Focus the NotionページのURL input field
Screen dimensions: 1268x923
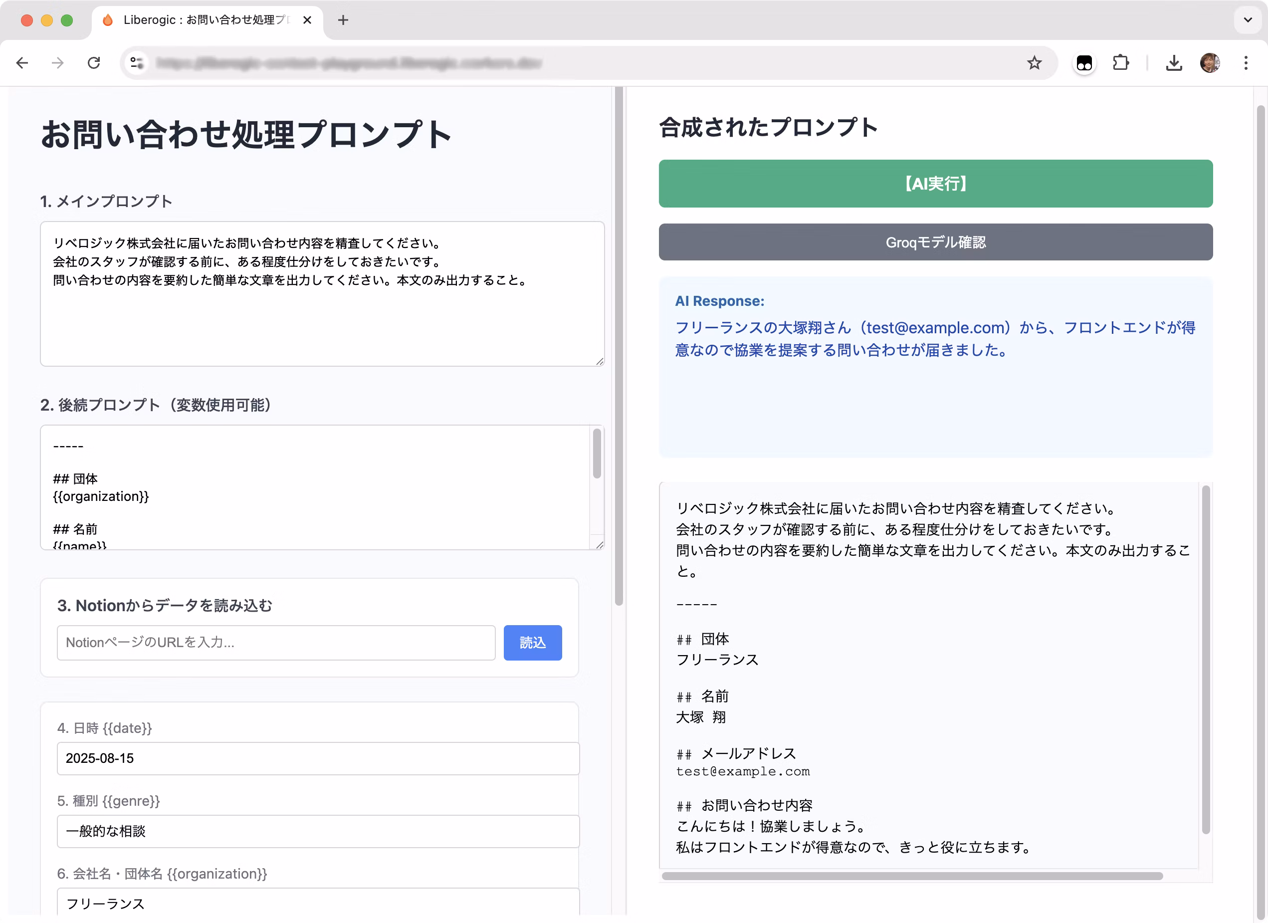coord(276,642)
